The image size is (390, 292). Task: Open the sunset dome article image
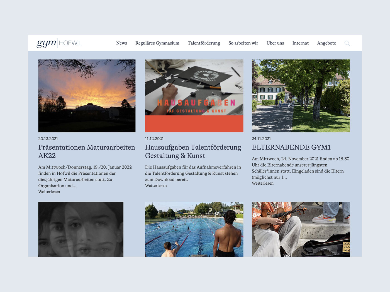87,96
